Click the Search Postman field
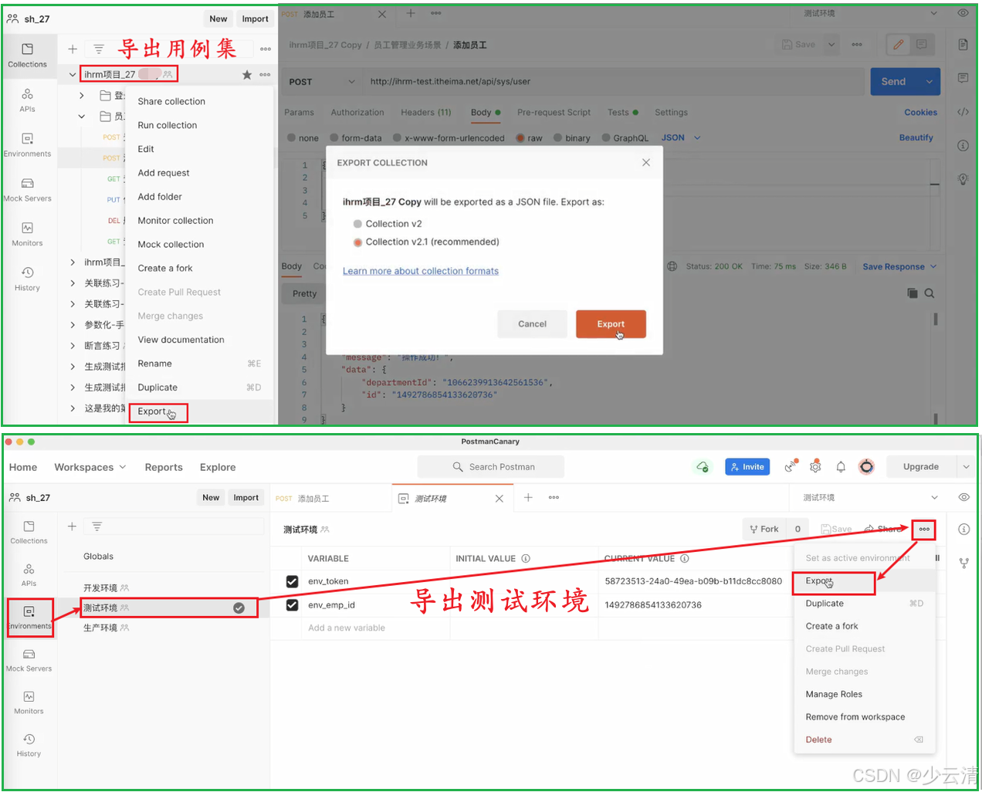Screen dimensions: 982x792 click(491, 466)
